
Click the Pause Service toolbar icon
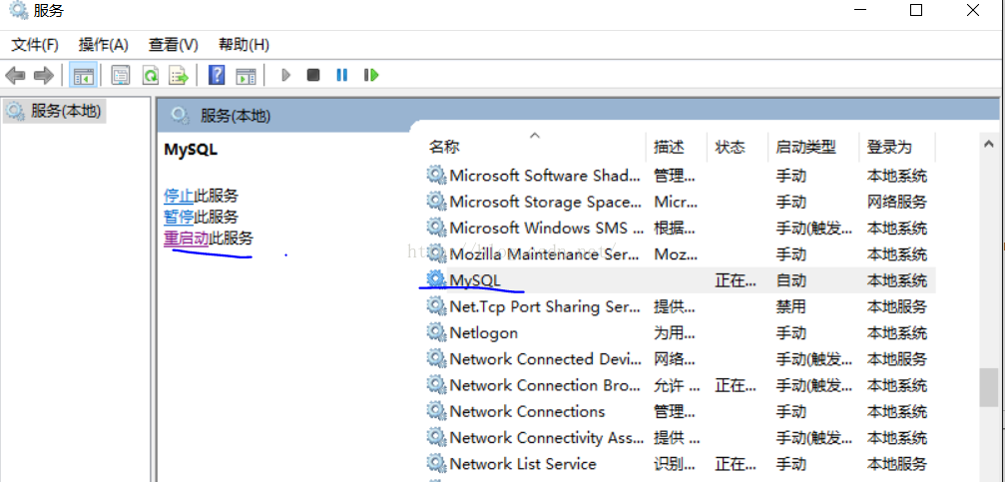[342, 75]
